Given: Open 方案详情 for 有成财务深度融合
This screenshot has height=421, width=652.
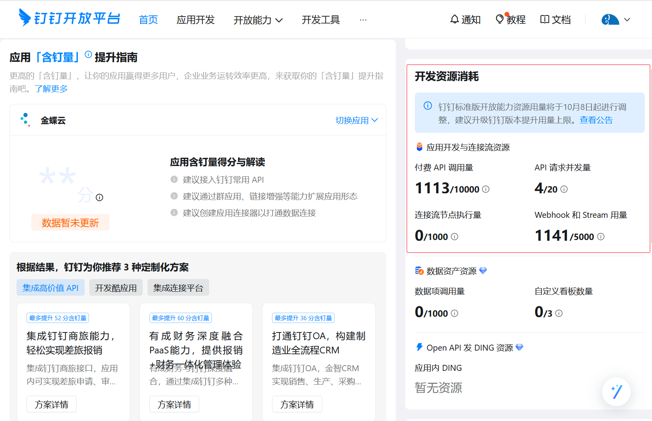Looking at the screenshot, I should (174, 404).
